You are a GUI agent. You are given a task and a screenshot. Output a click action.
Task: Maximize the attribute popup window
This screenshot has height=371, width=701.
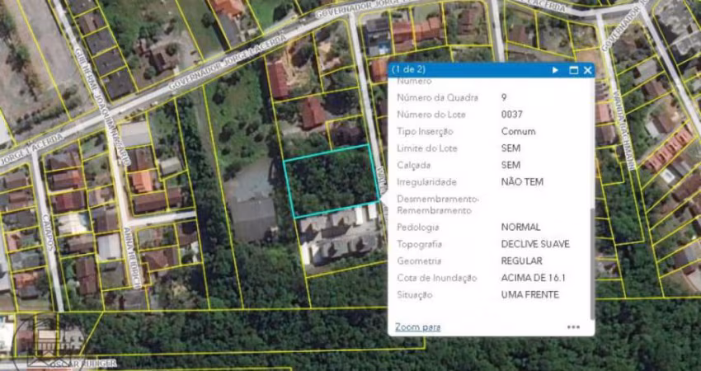coord(574,70)
